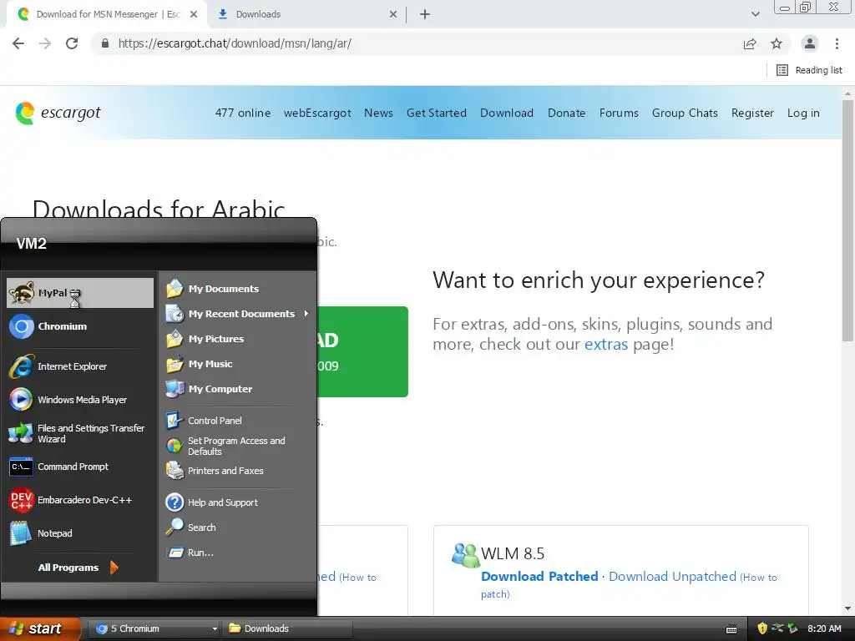Screen dimensions: 855x641
Task: Open Control Panel
Action: (237, 421)
